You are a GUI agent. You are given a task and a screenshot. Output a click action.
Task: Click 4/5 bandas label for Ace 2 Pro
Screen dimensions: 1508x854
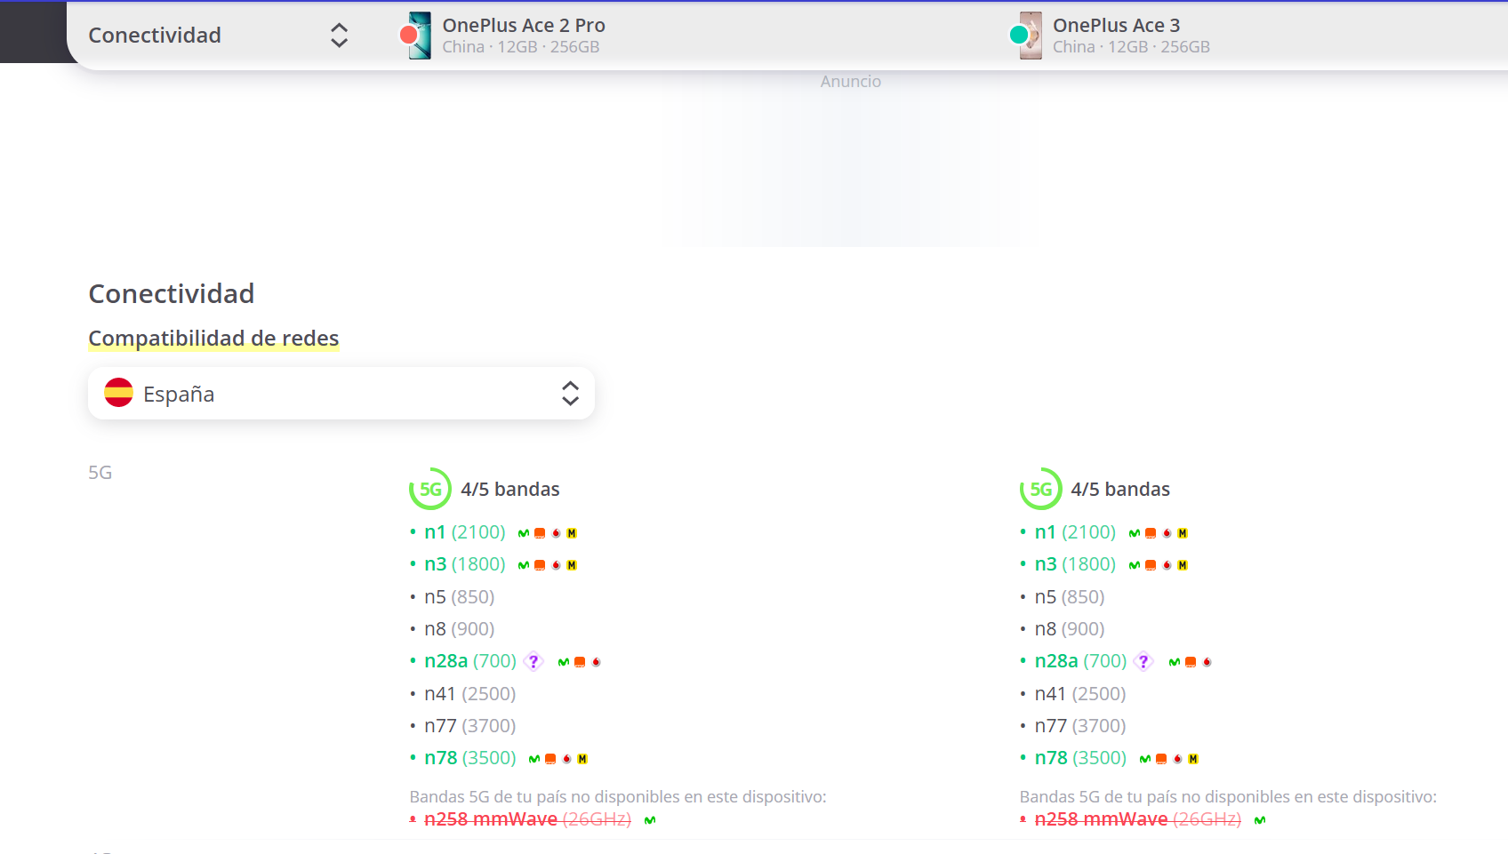point(510,490)
